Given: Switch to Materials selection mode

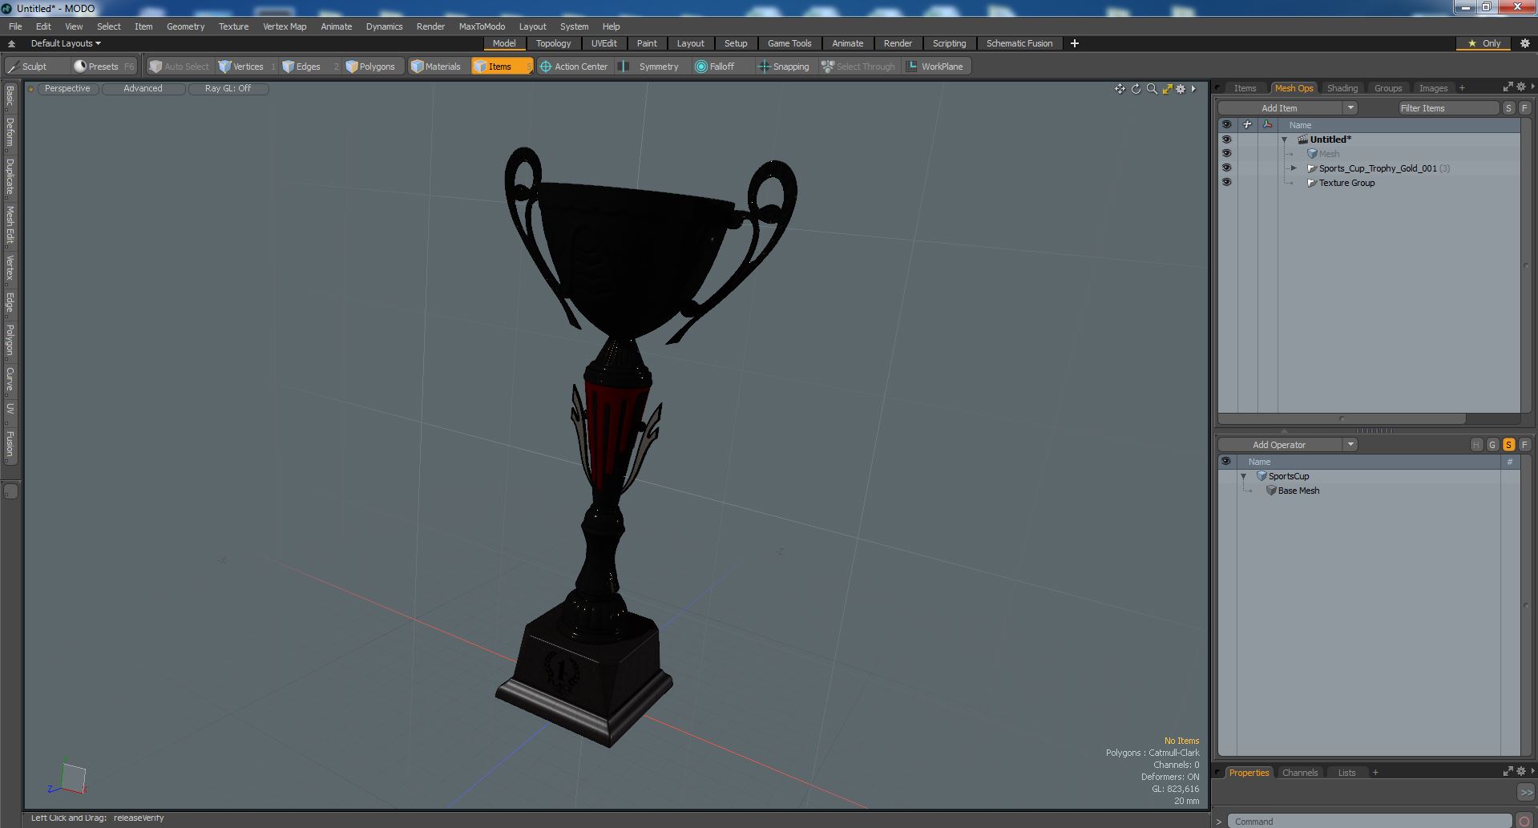Looking at the screenshot, I should (x=437, y=67).
